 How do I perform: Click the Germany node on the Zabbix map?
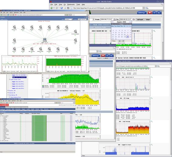point(67,27)
